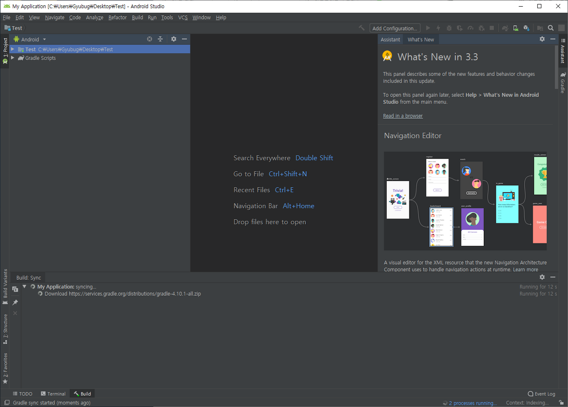Screen dimensions: 568x407
Task: Click the Search Everywhere magnifier icon
Action: tap(551, 28)
